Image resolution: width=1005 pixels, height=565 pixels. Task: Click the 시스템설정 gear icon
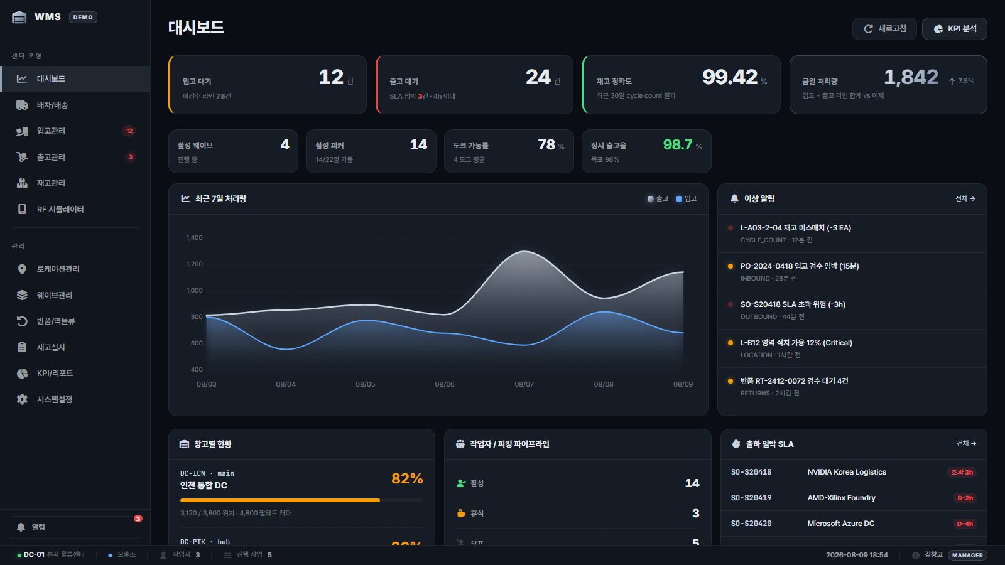22,399
